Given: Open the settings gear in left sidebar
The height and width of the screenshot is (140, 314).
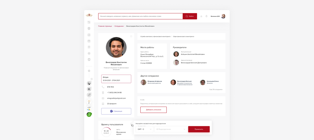Looking at the screenshot, I should 89,71.
